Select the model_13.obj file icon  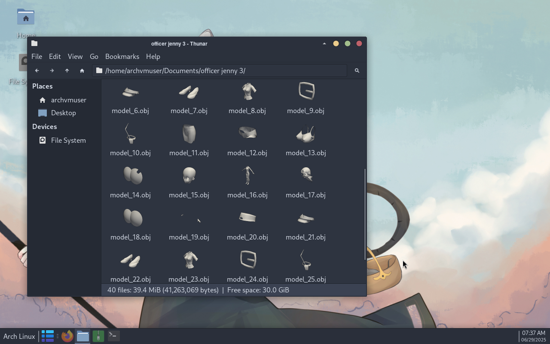pos(306,134)
